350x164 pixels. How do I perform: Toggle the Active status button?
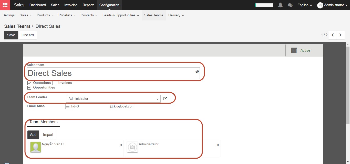pyautogui.click(x=304, y=50)
